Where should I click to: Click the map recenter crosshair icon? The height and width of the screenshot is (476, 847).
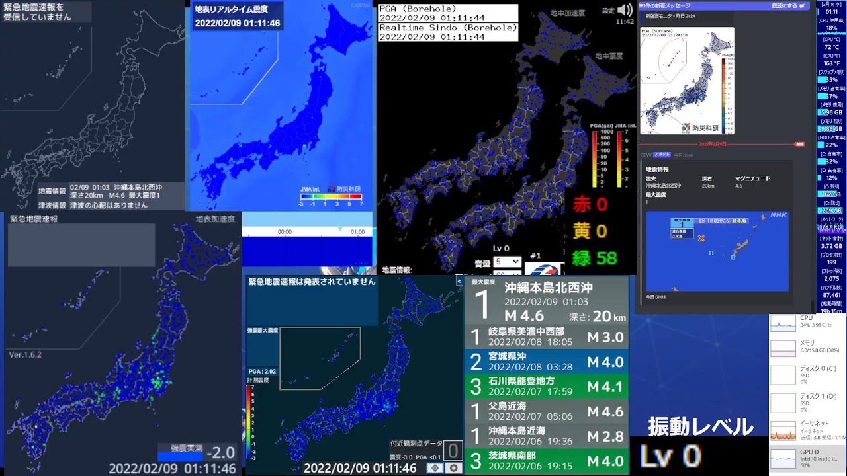[435, 468]
